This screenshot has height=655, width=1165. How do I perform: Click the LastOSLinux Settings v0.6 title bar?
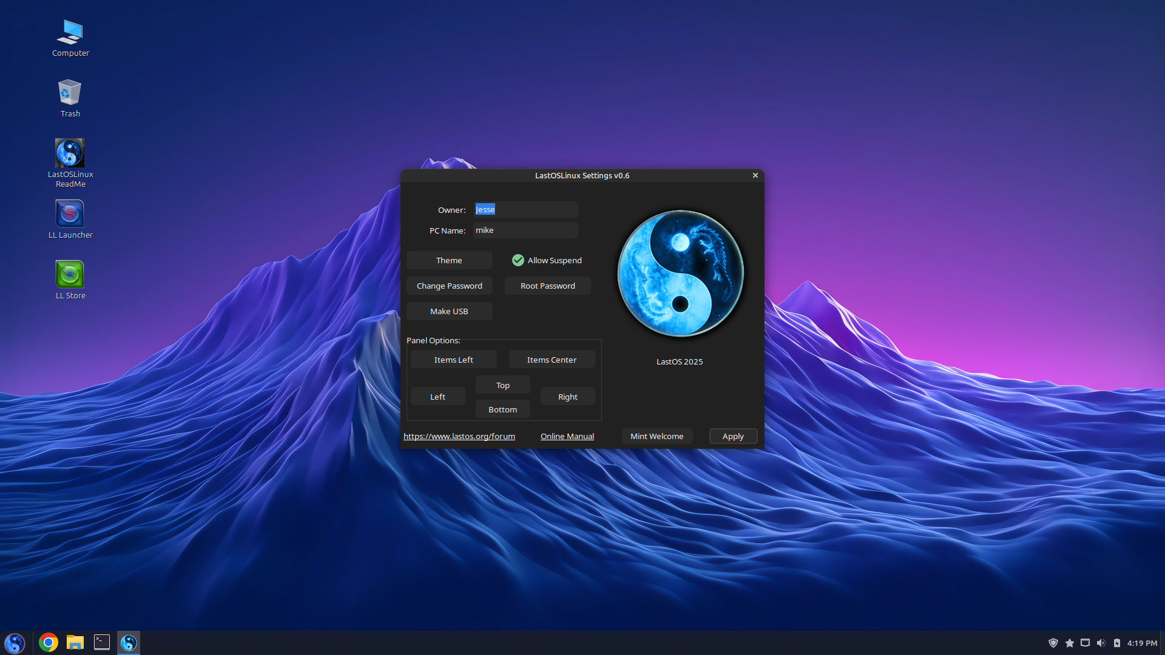coord(582,175)
